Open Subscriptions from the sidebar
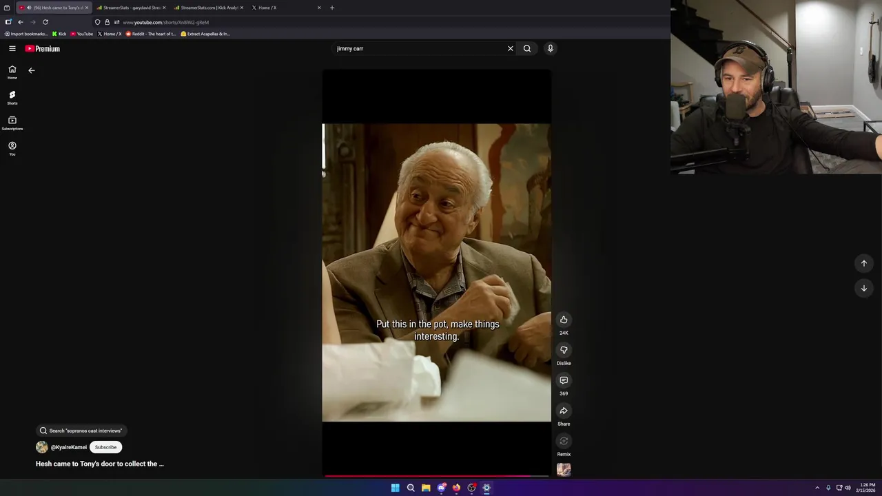The height and width of the screenshot is (496, 882). [12, 123]
